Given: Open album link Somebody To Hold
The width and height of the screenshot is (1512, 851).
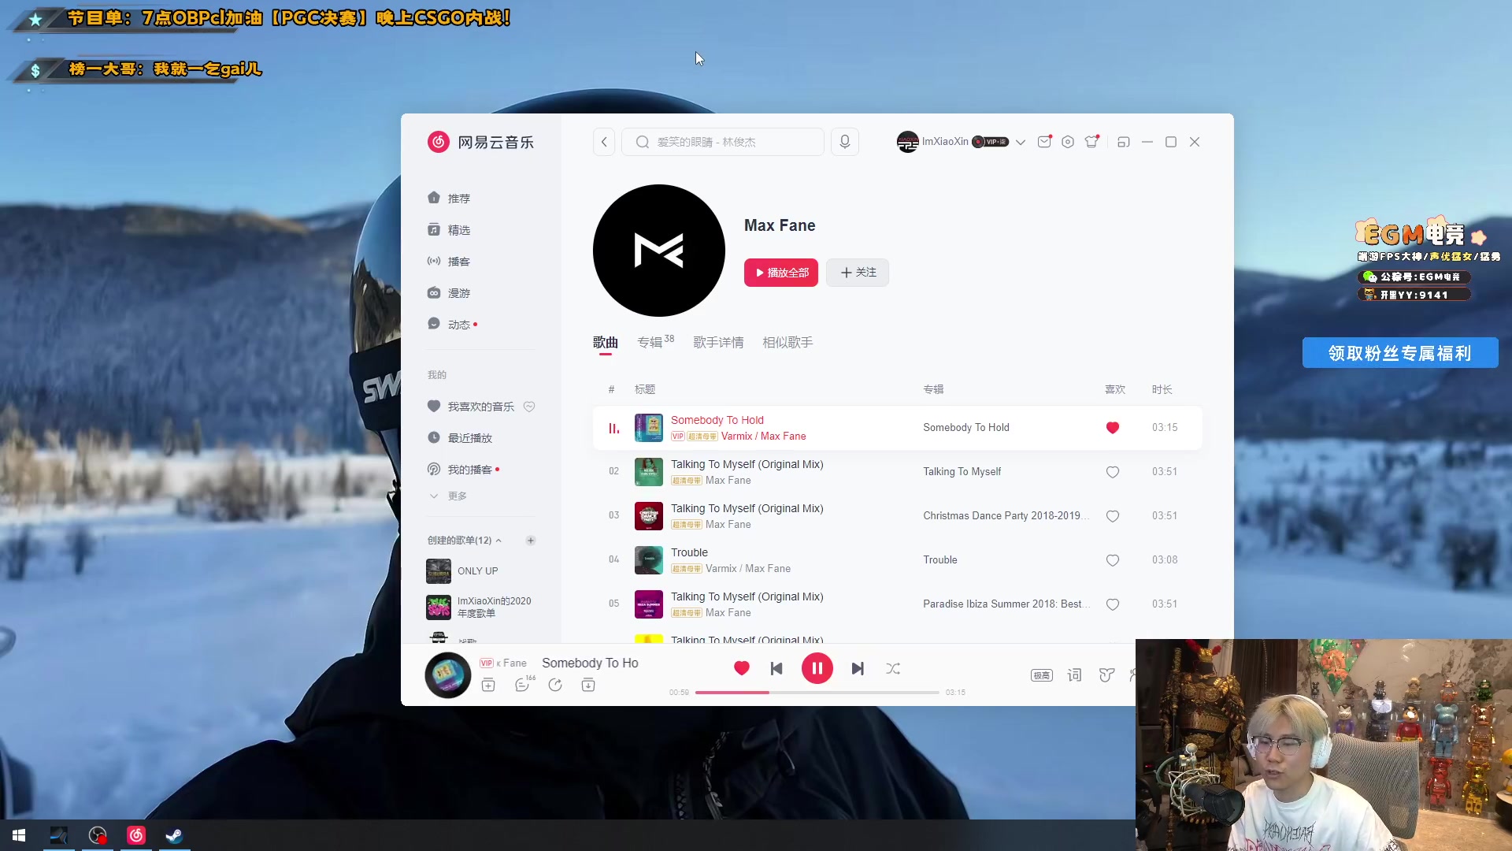Looking at the screenshot, I should tap(965, 427).
